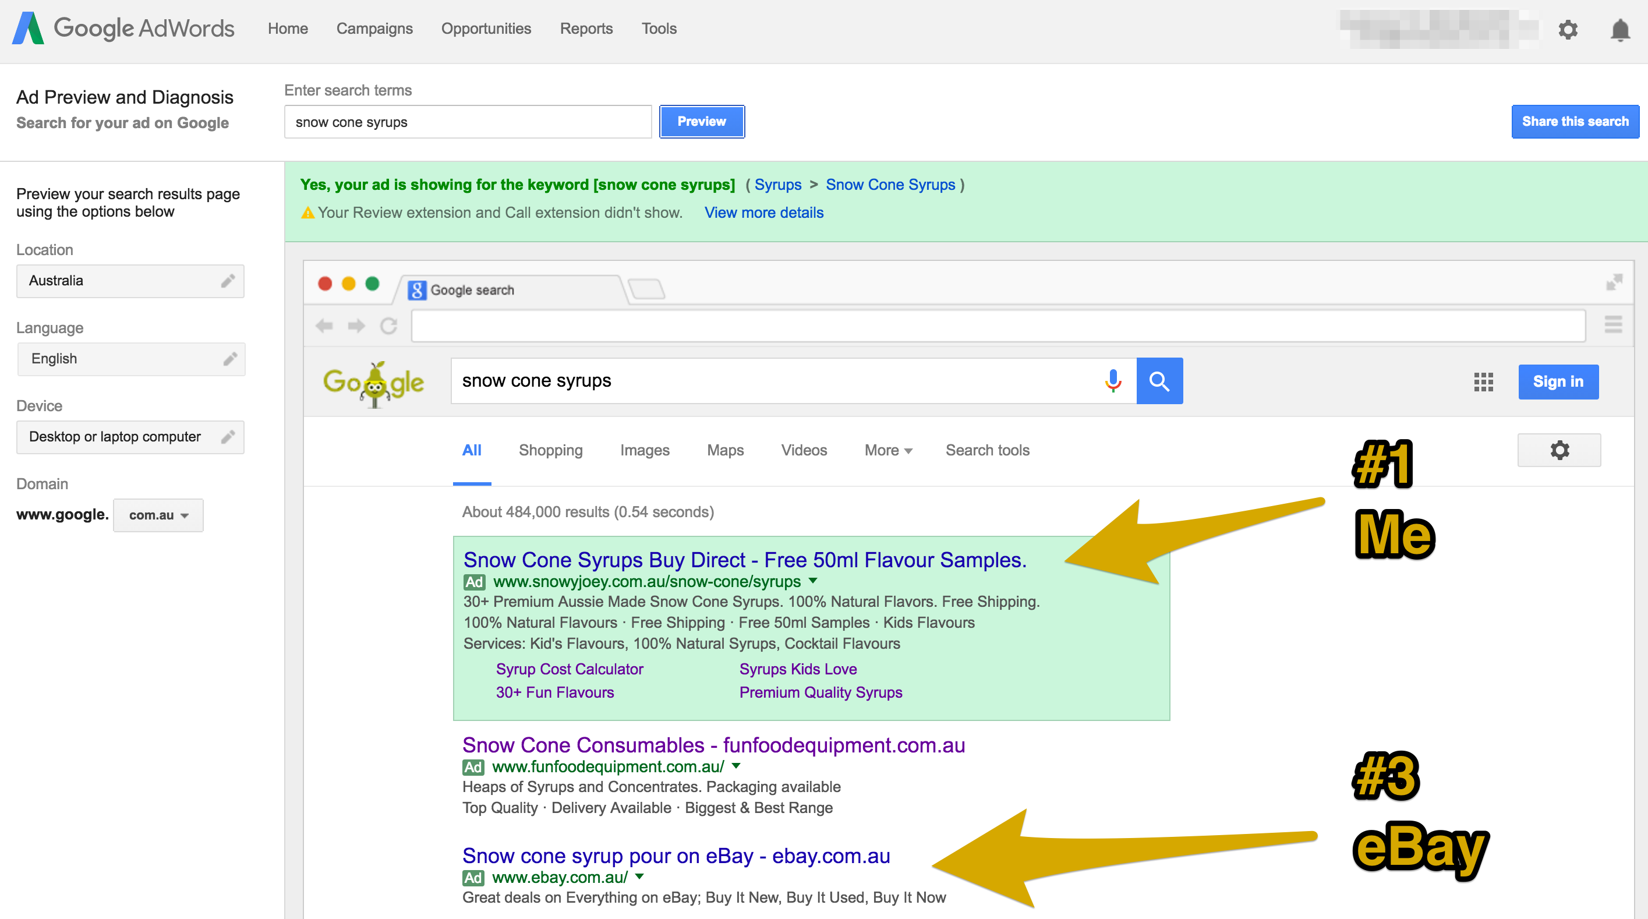1648x919 pixels.
Task: Open Snow cone syrup pour on eBay headline
Action: pos(676,856)
